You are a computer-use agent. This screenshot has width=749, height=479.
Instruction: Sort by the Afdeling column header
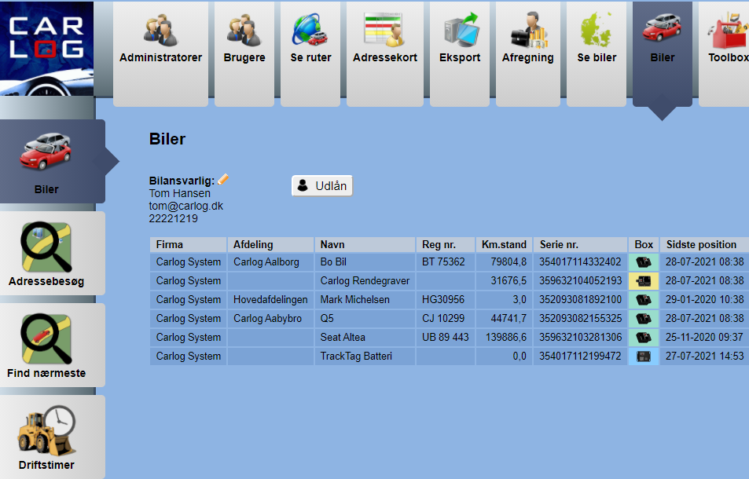click(x=271, y=245)
